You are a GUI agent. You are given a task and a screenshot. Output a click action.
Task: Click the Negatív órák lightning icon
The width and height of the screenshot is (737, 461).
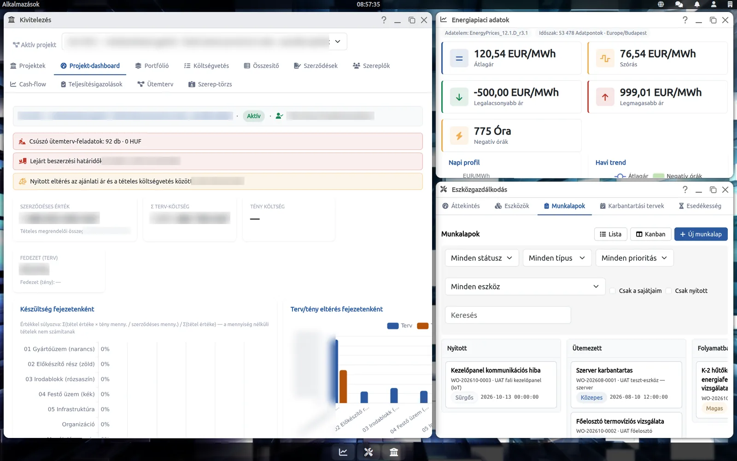tap(459, 136)
